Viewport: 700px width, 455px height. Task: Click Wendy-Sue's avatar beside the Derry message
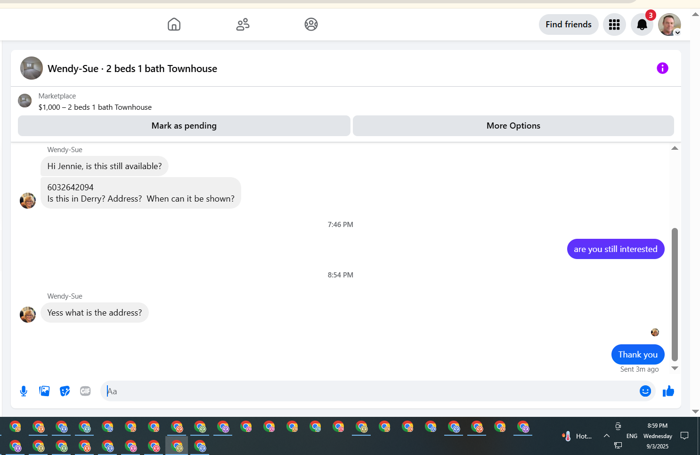coord(28,201)
